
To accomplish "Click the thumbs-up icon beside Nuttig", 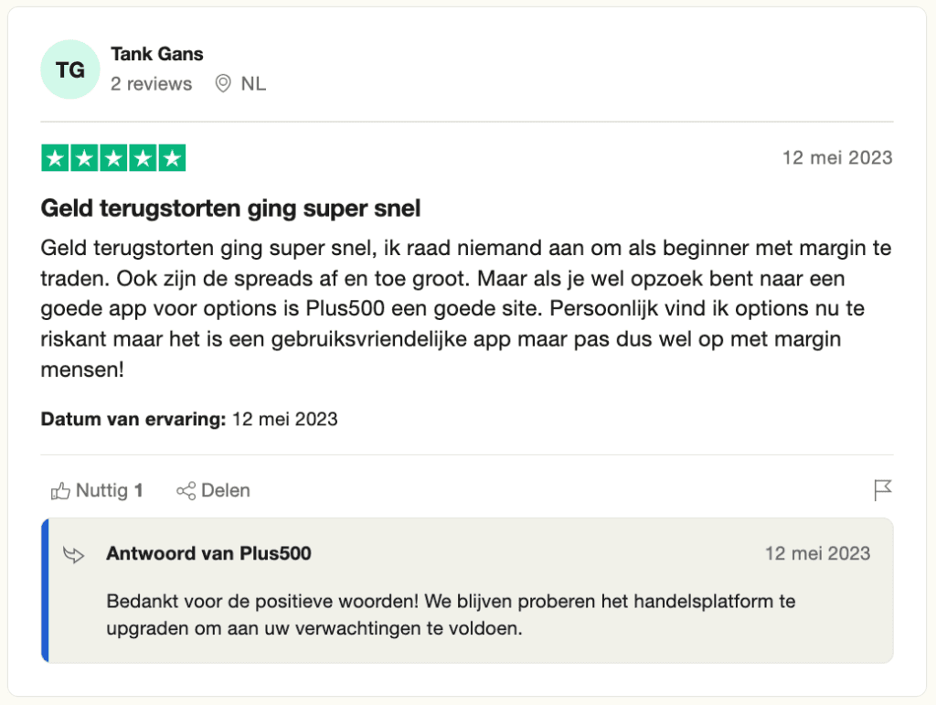I will [x=61, y=491].
